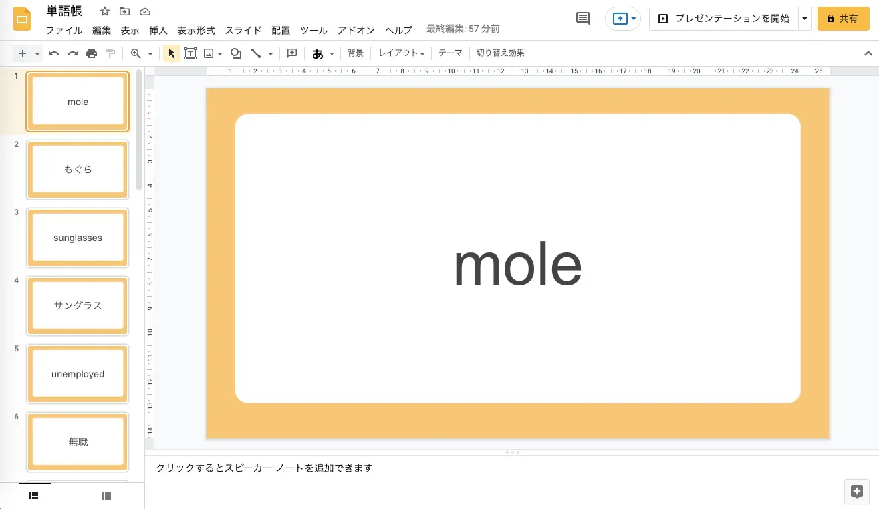Open the 編集 menu
The height and width of the screenshot is (509, 879).
102,30
